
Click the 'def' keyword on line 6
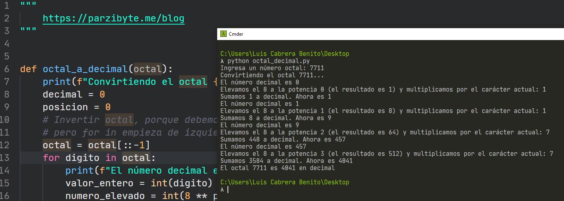click(x=28, y=69)
